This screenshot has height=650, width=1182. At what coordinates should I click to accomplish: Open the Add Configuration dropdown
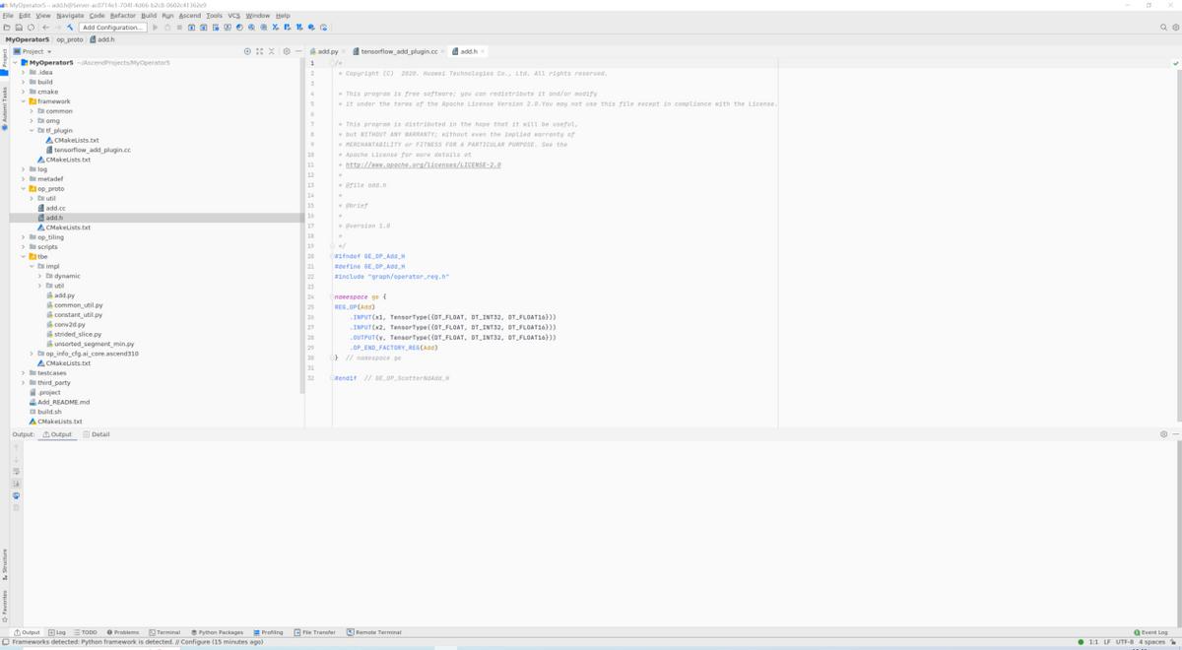point(112,28)
